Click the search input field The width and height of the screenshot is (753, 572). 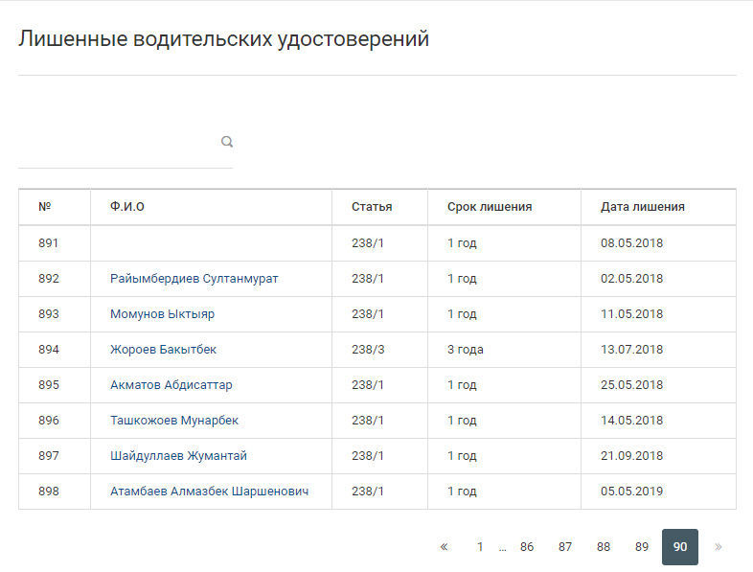pos(117,143)
